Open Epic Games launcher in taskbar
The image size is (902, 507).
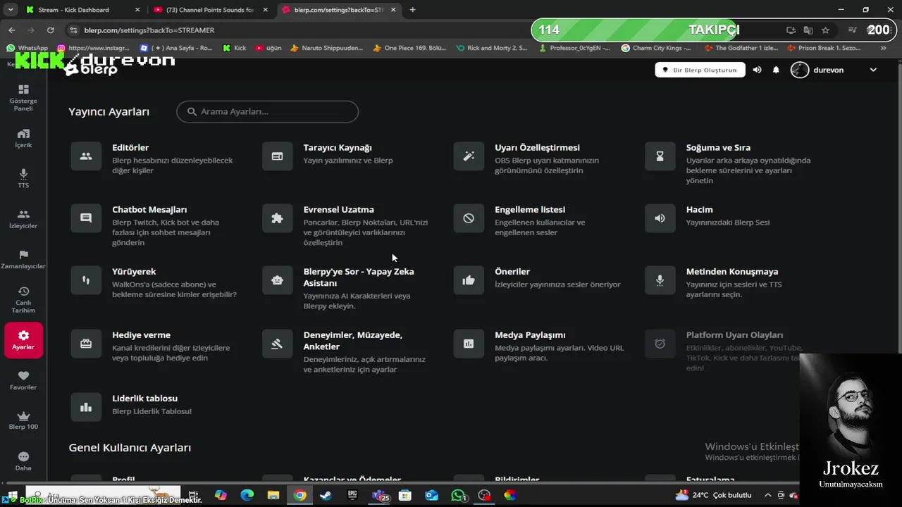(352, 495)
